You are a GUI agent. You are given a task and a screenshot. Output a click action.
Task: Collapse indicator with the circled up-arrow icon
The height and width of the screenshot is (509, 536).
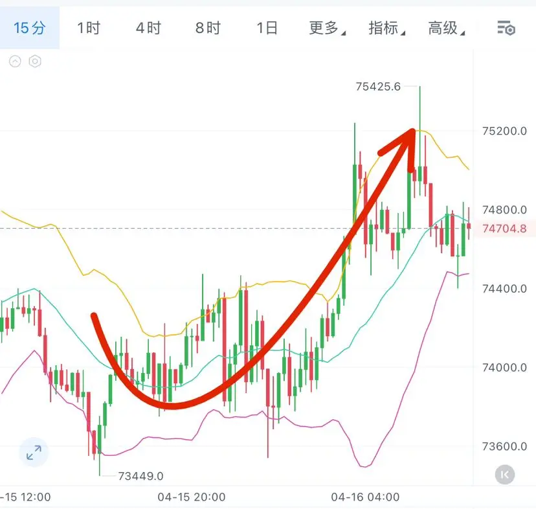[15, 62]
